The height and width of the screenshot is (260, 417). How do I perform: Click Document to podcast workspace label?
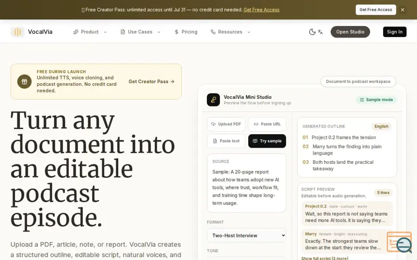pos(358,82)
